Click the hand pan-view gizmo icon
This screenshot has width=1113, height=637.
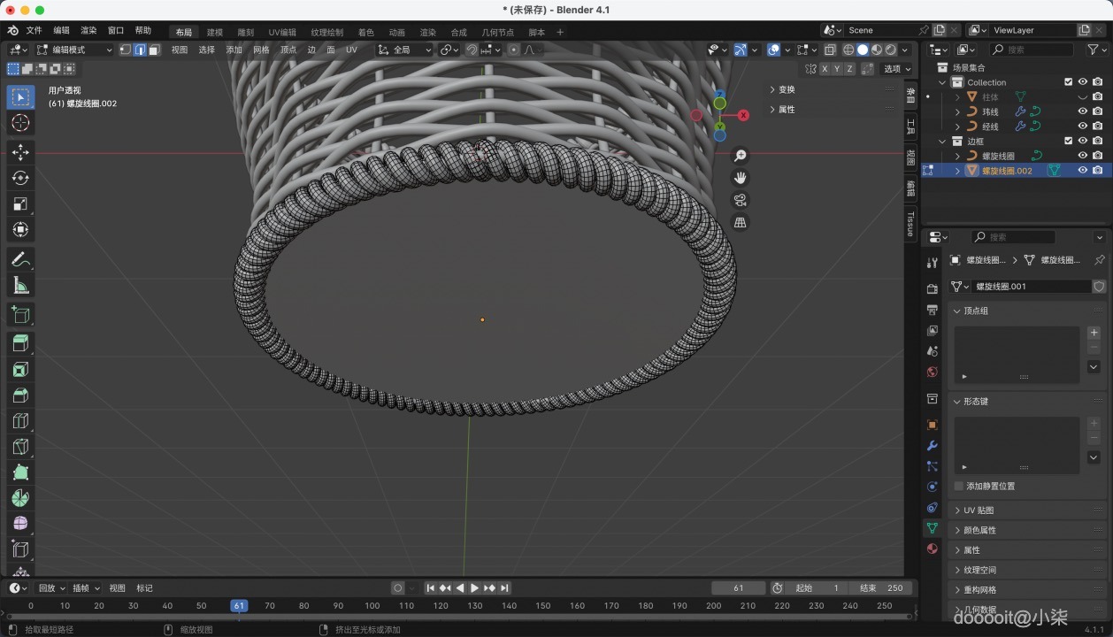tap(741, 178)
